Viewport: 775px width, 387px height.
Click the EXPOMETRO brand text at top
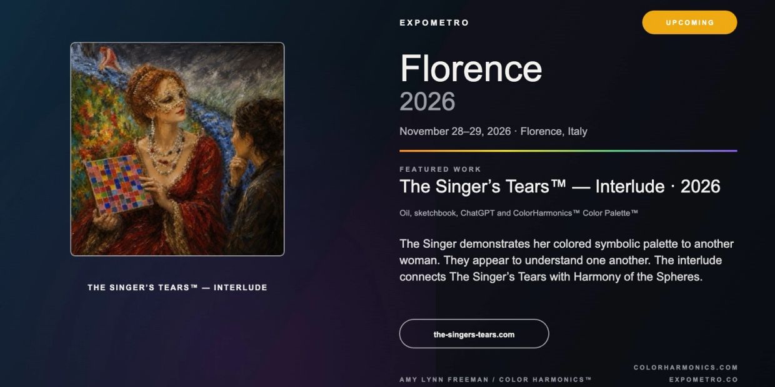[434, 22]
